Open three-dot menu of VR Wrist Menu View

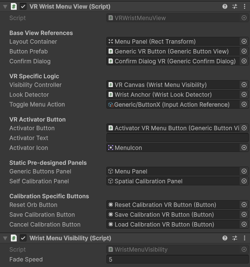245,7
